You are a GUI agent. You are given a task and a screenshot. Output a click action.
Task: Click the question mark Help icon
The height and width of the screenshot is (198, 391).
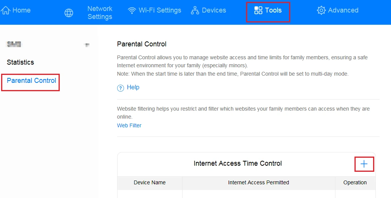tap(121, 88)
